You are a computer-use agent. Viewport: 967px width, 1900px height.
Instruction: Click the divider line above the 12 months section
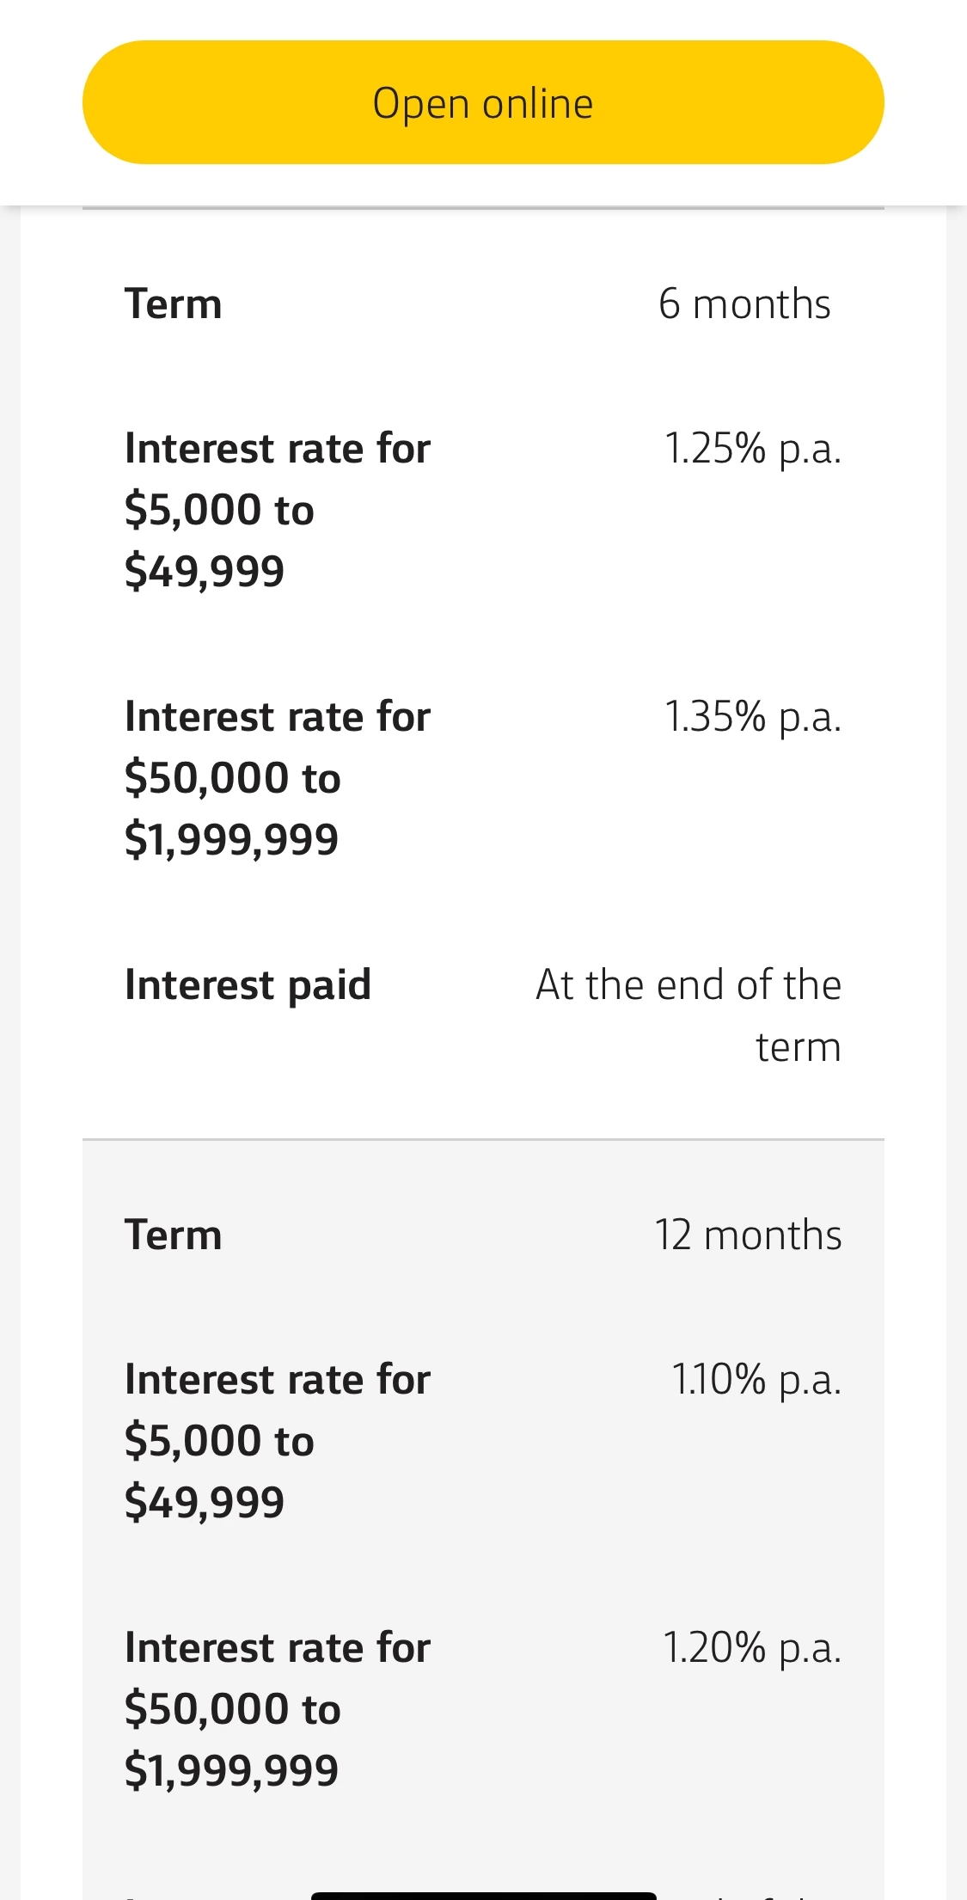[483, 1139]
